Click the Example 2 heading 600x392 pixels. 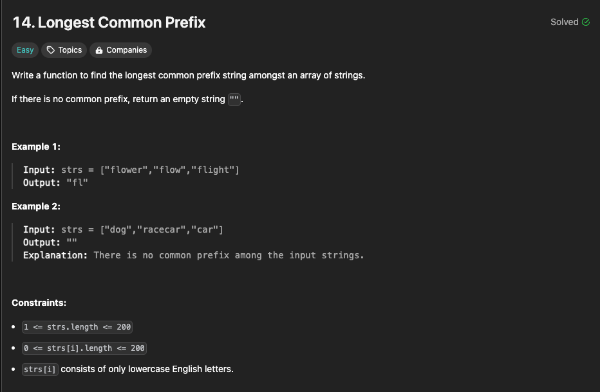pyautogui.click(x=36, y=206)
